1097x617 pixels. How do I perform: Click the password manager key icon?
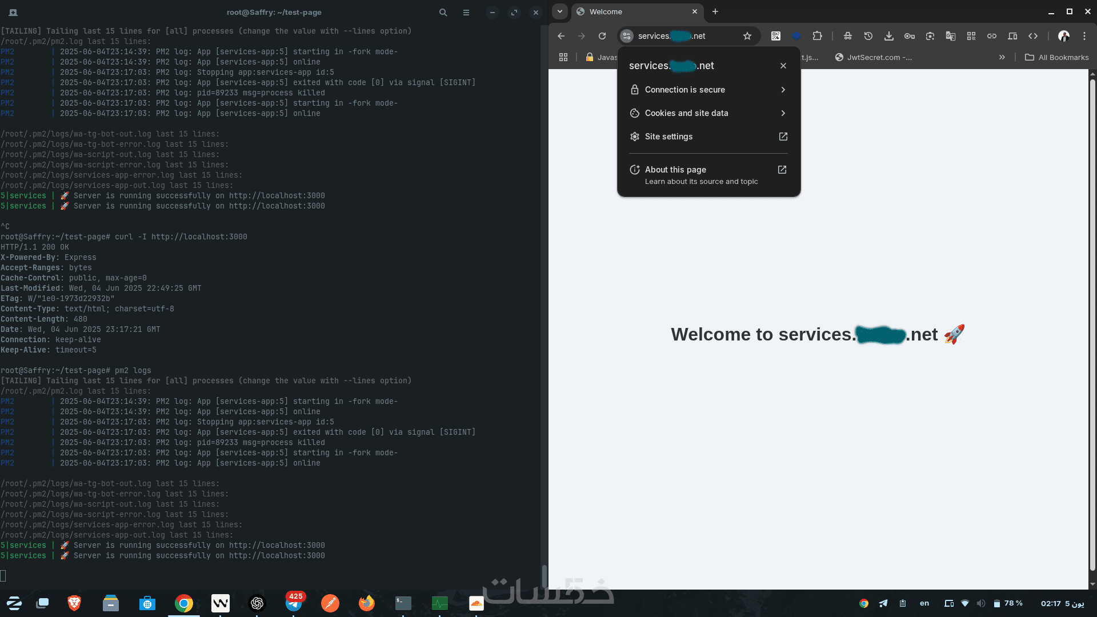point(910,36)
